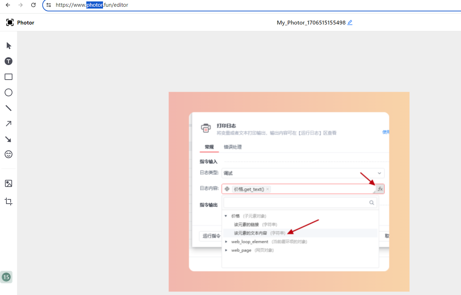Pick the up-right outline arrow tool

9,124
